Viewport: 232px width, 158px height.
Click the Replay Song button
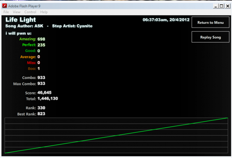(210, 37)
